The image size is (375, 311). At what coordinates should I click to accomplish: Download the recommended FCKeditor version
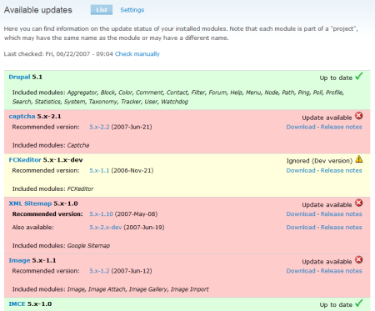click(x=301, y=171)
